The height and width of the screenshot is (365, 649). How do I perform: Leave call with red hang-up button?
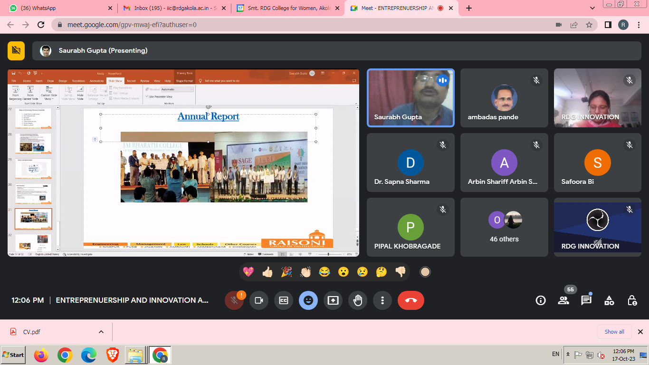pyautogui.click(x=411, y=300)
